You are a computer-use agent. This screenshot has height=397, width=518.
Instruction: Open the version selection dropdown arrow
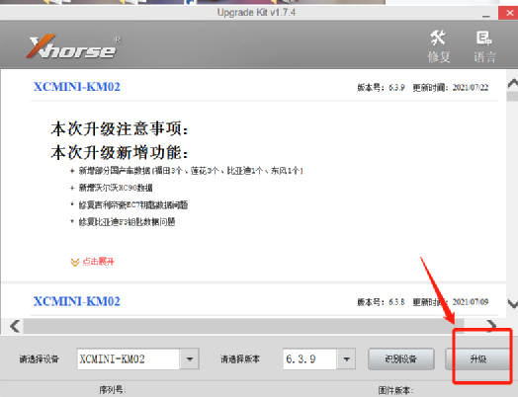[x=346, y=358]
